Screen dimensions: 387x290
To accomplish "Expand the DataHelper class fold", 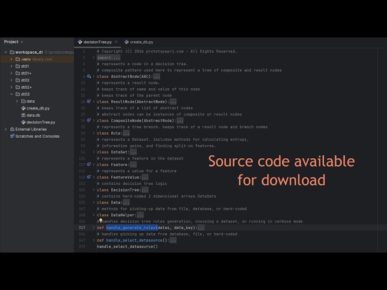I will pyautogui.click(x=94, y=215).
